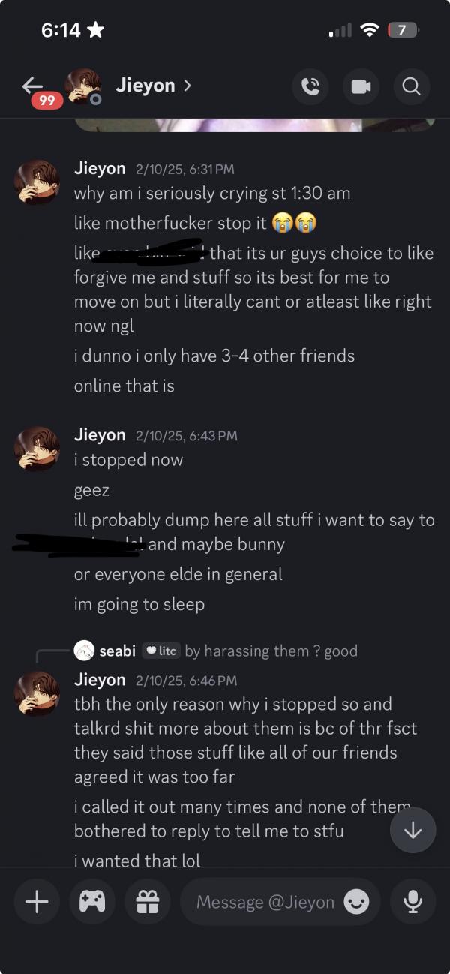Open the plus attachment menu
The image size is (450, 974).
(37, 902)
